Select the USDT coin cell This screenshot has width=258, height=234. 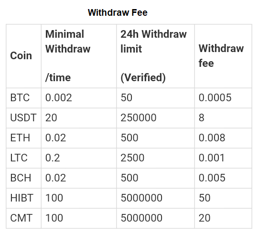[x=23, y=117]
